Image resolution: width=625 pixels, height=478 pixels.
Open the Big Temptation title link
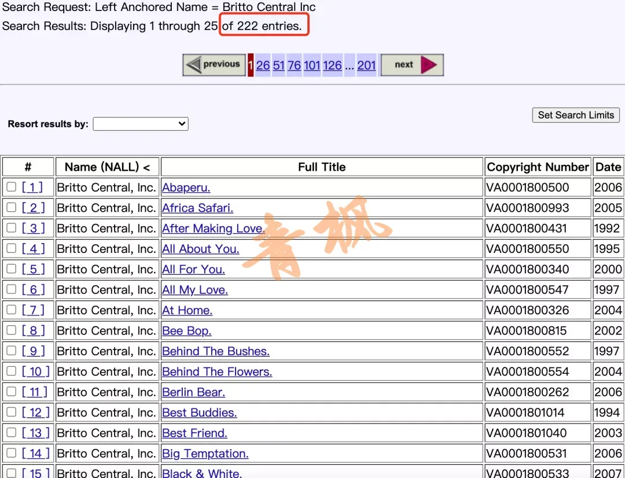click(x=205, y=453)
